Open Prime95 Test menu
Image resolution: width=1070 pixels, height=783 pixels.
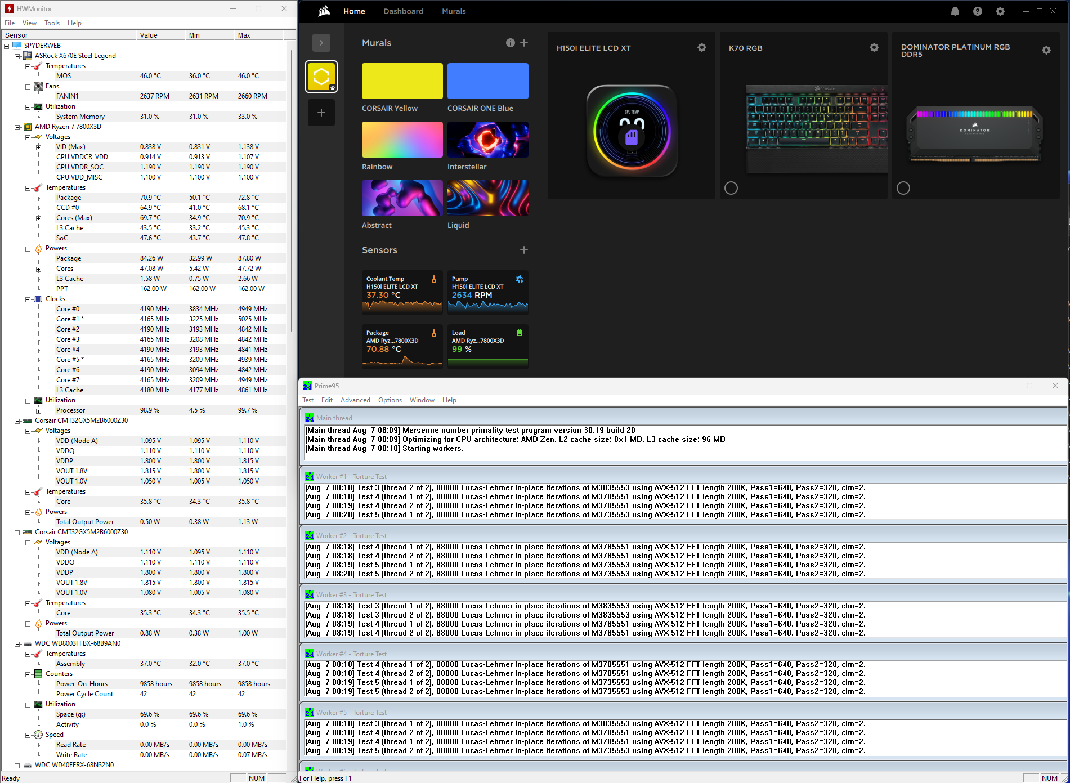308,400
